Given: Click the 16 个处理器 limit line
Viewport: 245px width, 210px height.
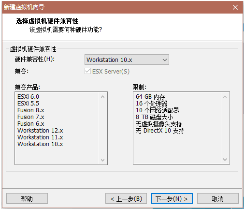Looking at the screenshot, I should [152, 104].
